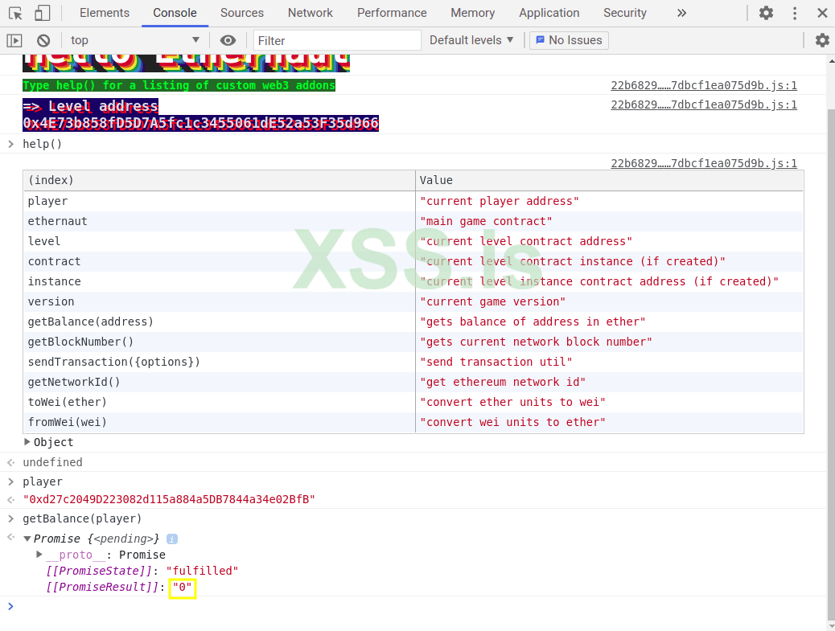The width and height of the screenshot is (835, 631).
Task: Show more tabs with the chevron button
Action: coord(681,13)
